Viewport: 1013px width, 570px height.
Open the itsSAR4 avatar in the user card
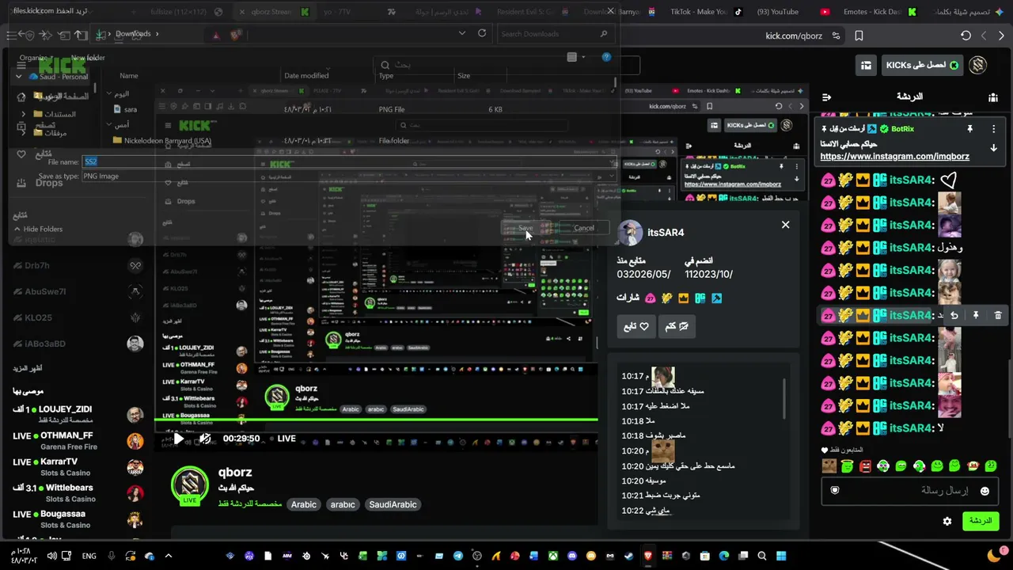[x=630, y=233]
